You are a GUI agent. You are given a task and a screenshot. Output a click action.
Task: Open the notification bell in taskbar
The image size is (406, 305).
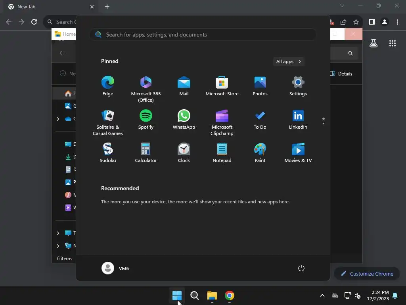[395, 295]
